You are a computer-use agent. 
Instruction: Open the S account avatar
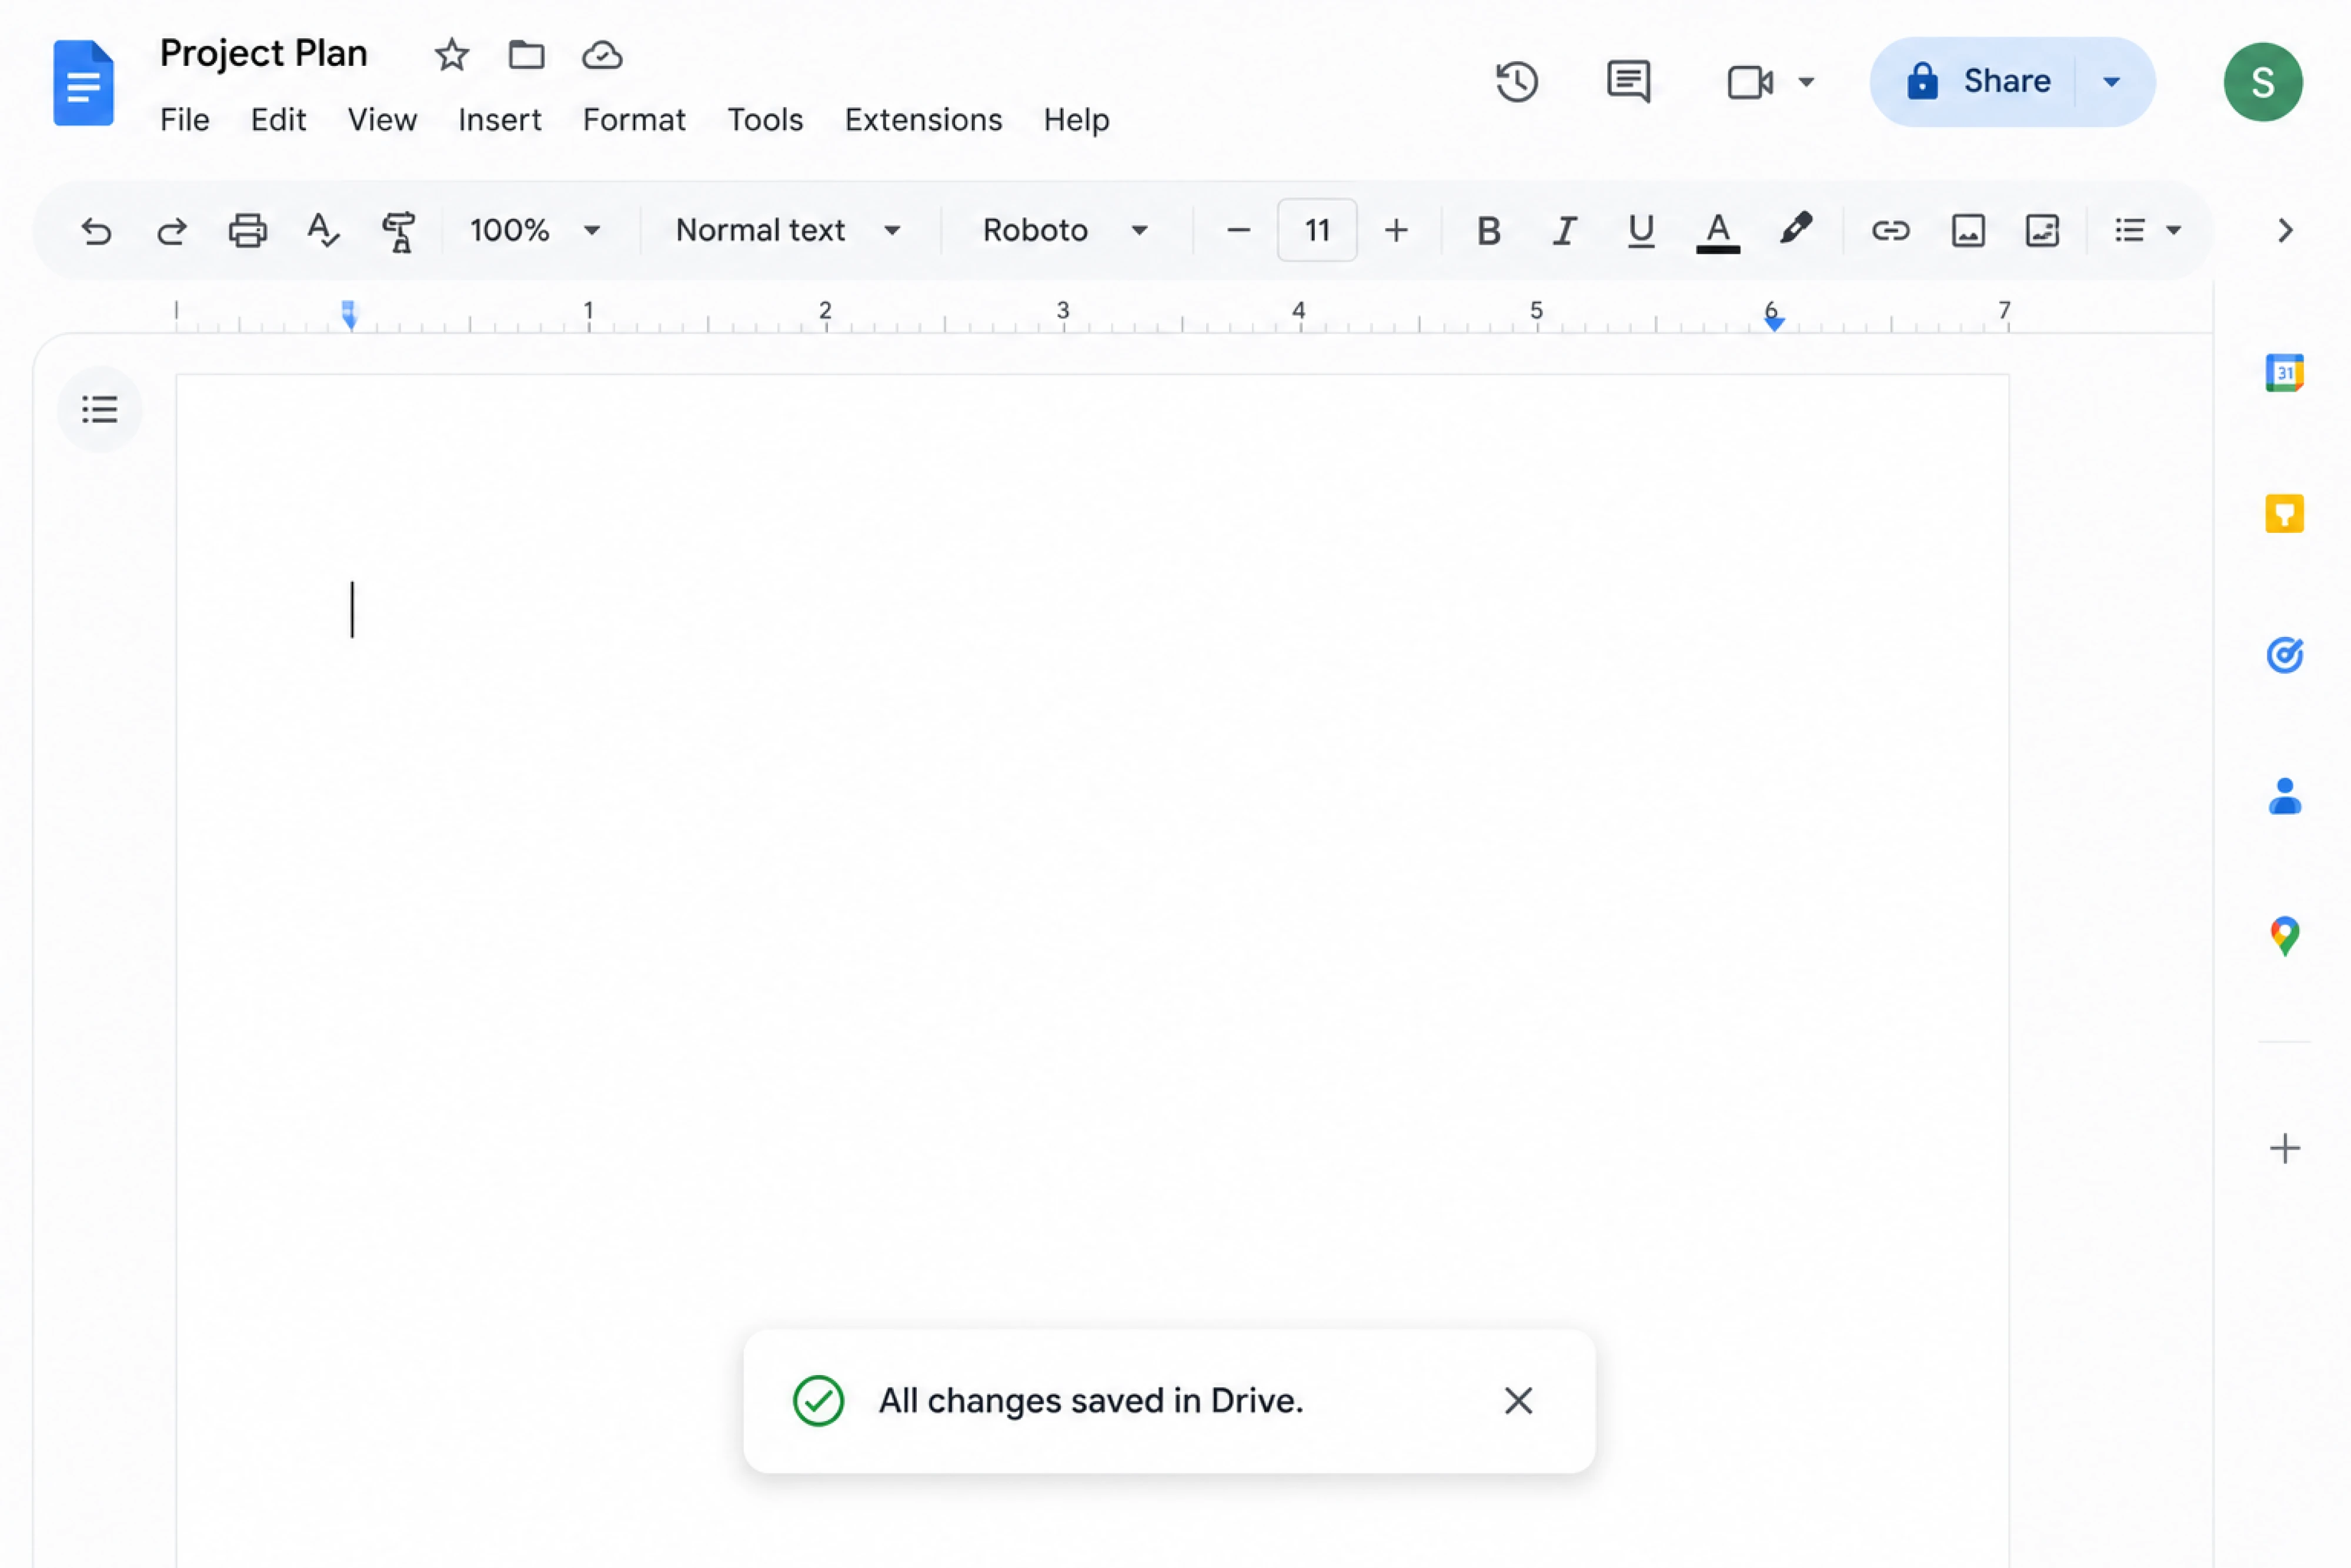point(2263,82)
